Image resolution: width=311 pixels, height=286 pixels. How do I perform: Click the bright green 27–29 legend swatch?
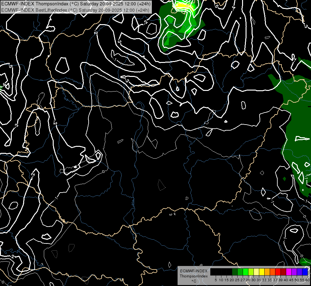(x=246, y=272)
